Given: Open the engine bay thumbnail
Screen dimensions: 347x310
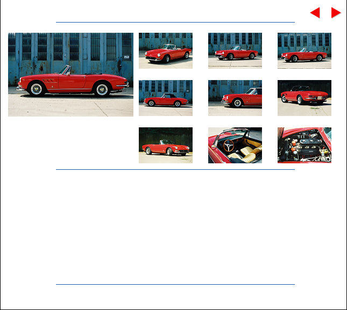Looking at the screenshot, I should (x=304, y=145).
